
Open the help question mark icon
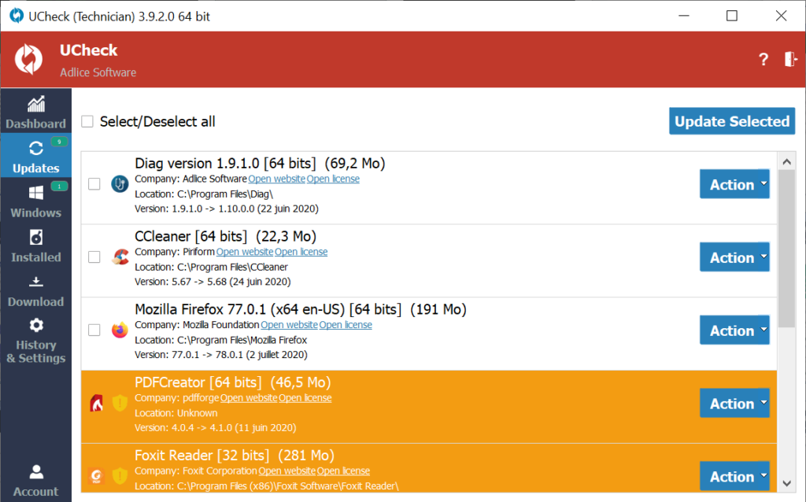(763, 60)
